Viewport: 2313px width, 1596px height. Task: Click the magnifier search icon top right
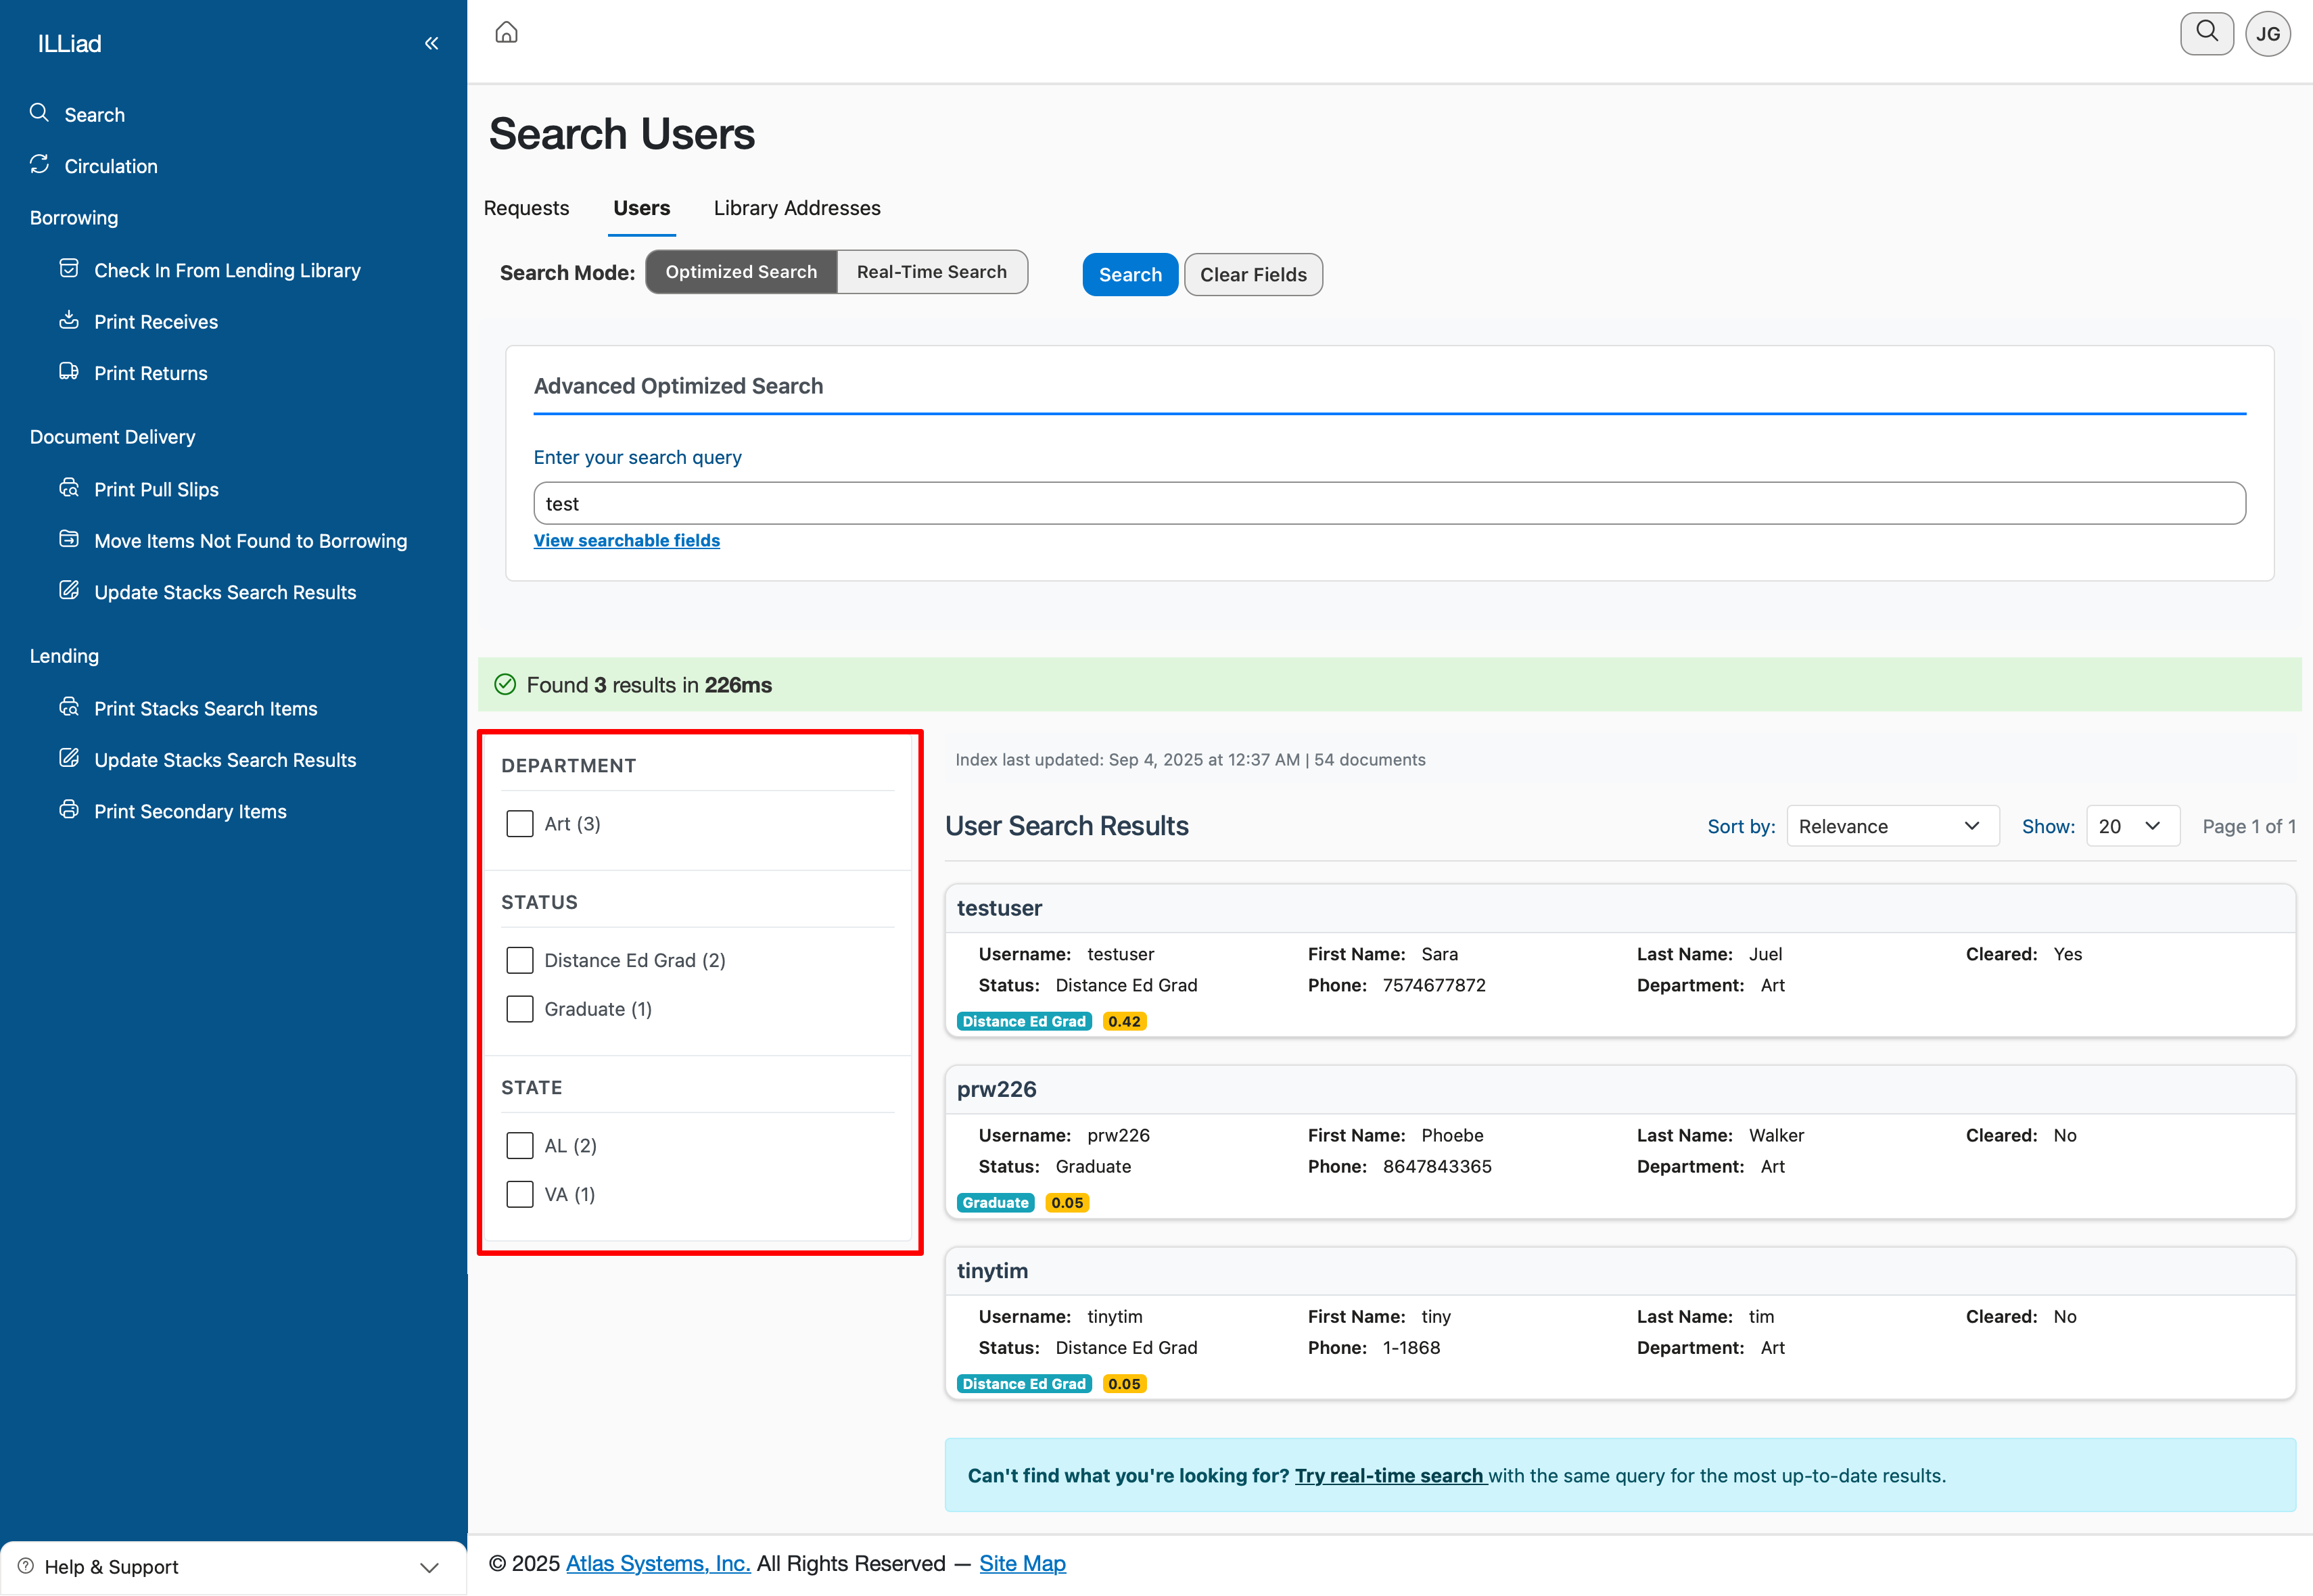(2206, 33)
